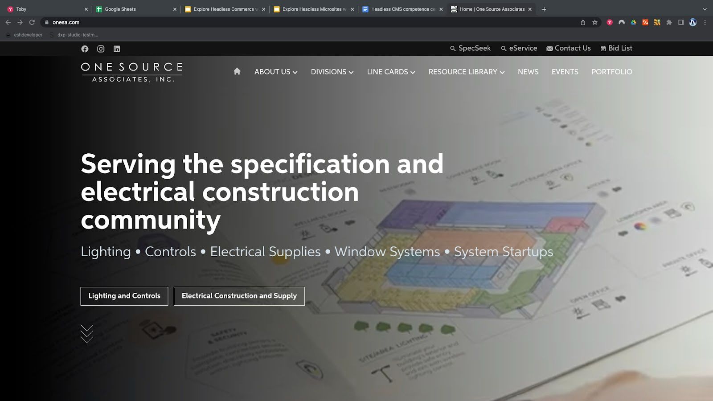Close the Explore Headless Microsites tab

pos(352,9)
